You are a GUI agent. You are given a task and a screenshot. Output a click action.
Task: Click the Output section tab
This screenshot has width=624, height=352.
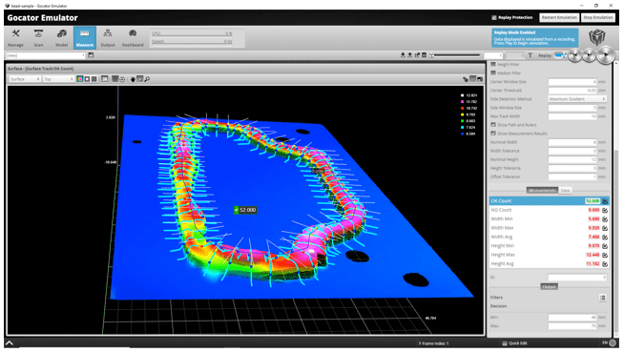pos(549,287)
